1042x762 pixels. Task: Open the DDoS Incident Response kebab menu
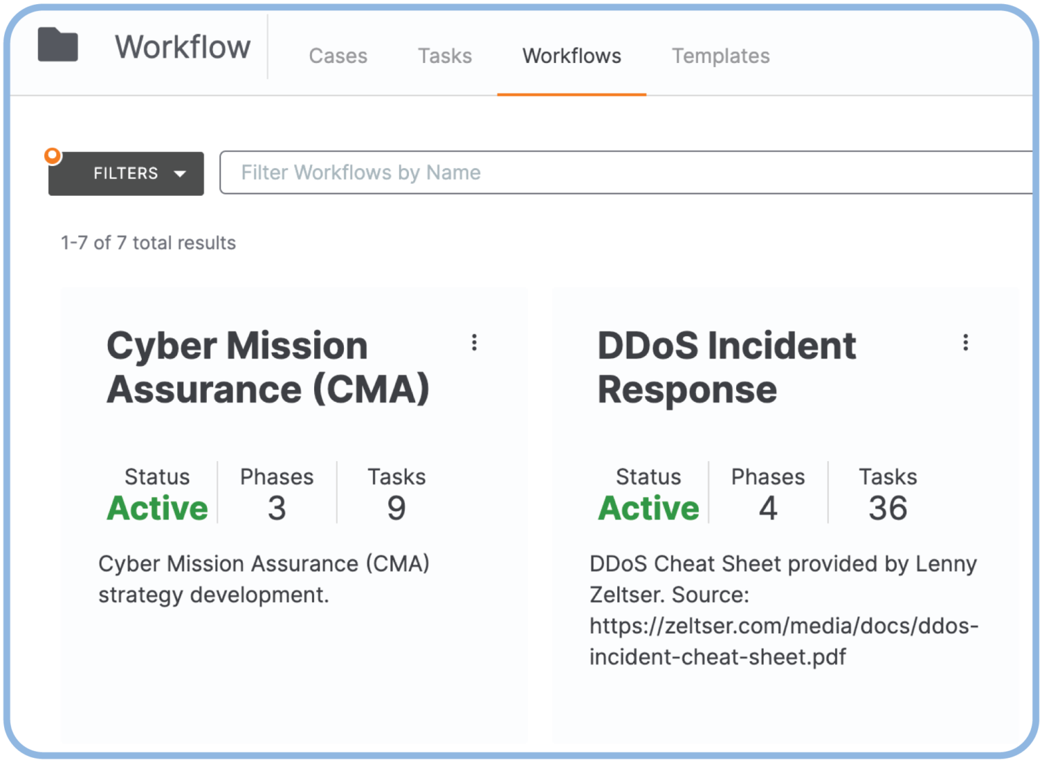pyautogui.click(x=965, y=344)
